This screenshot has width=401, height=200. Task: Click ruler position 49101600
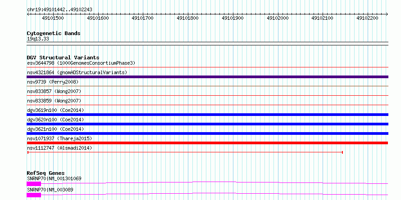point(98,18)
